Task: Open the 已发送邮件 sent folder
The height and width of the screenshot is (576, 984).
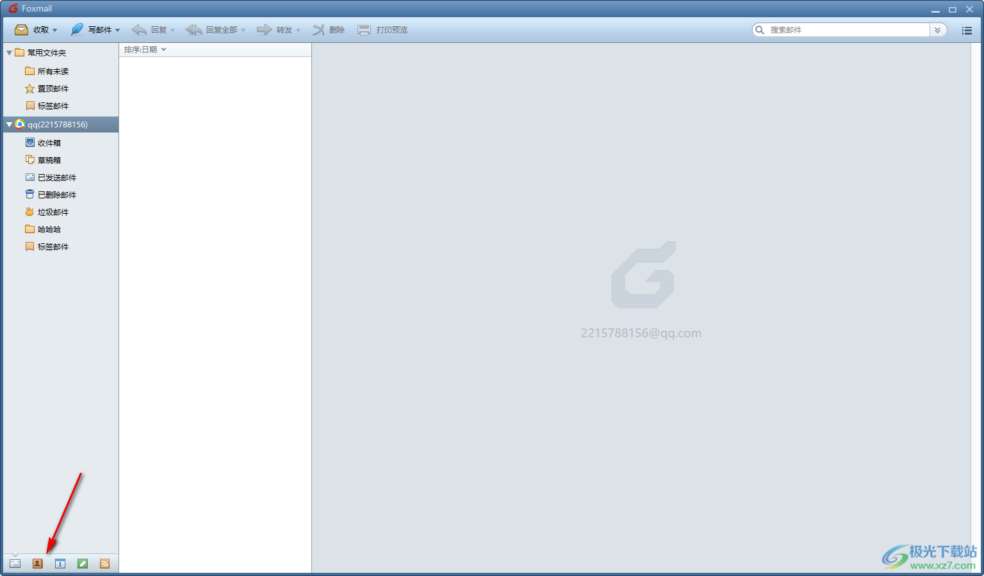Action: (51, 177)
